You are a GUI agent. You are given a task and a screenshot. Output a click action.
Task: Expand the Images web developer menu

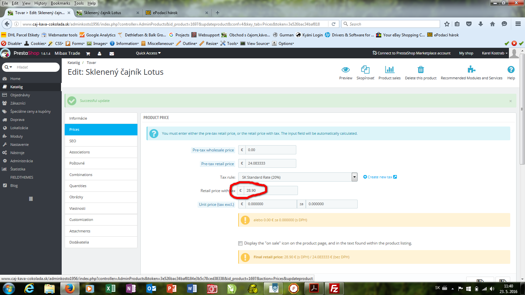(97, 43)
